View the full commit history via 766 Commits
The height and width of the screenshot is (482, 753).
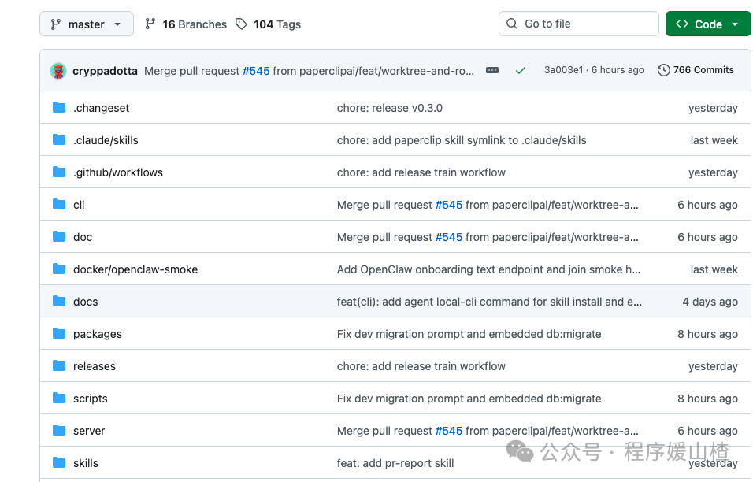(x=703, y=69)
